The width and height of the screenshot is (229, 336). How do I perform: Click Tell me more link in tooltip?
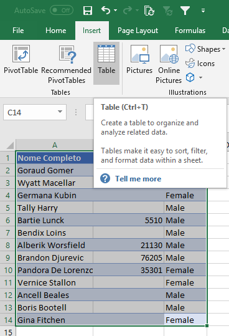pyautogui.click(x=138, y=179)
